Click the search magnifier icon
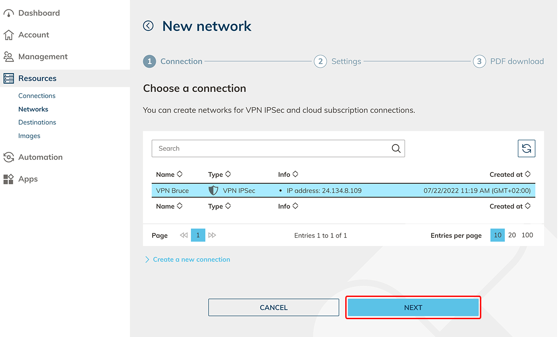This screenshot has height=337, width=558. coord(396,148)
